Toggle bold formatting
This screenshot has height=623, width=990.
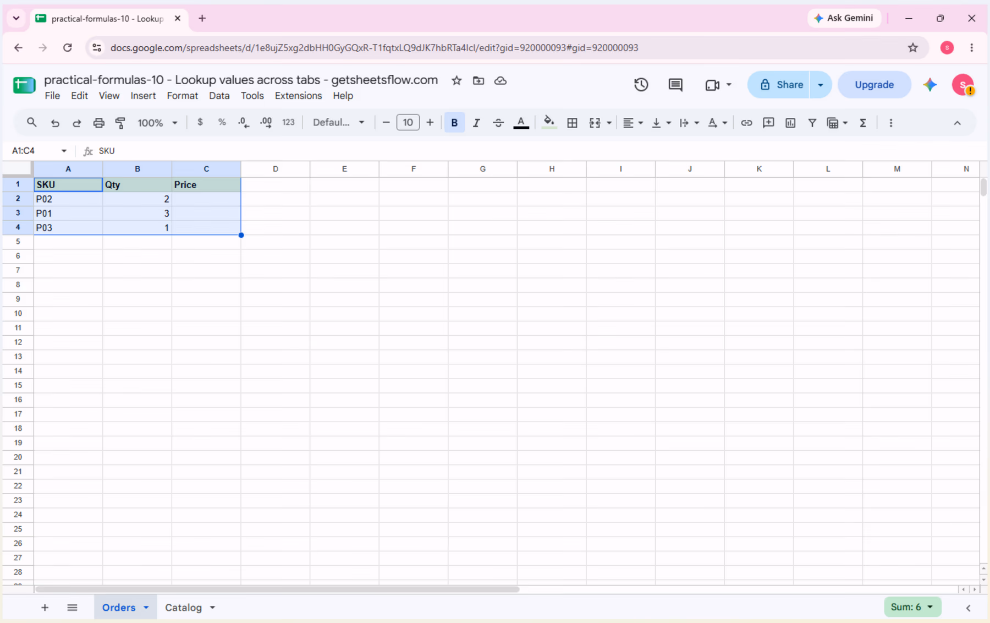coord(454,123)
